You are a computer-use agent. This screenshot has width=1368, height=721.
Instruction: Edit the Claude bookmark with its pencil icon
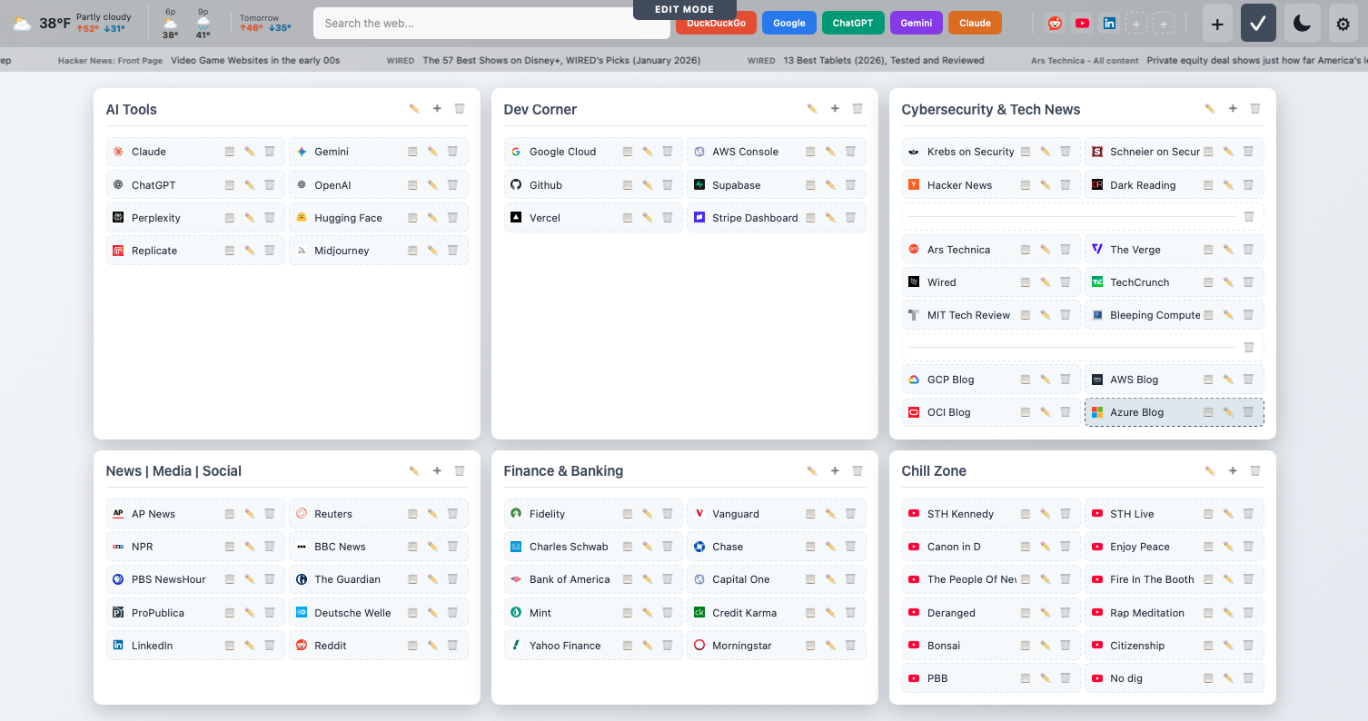[x=250, y=151]
